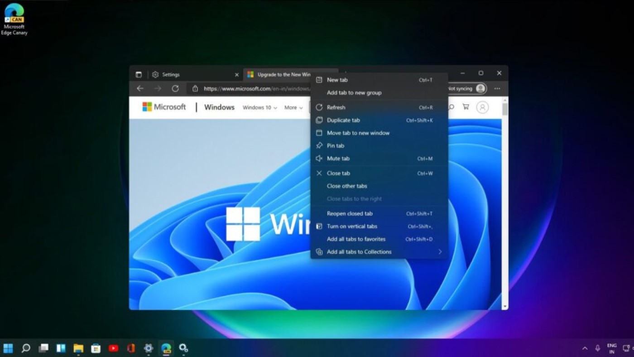This screenshot has width=634, height=357.
Task: Click the address bar lock icon
Action: point(195,88)
